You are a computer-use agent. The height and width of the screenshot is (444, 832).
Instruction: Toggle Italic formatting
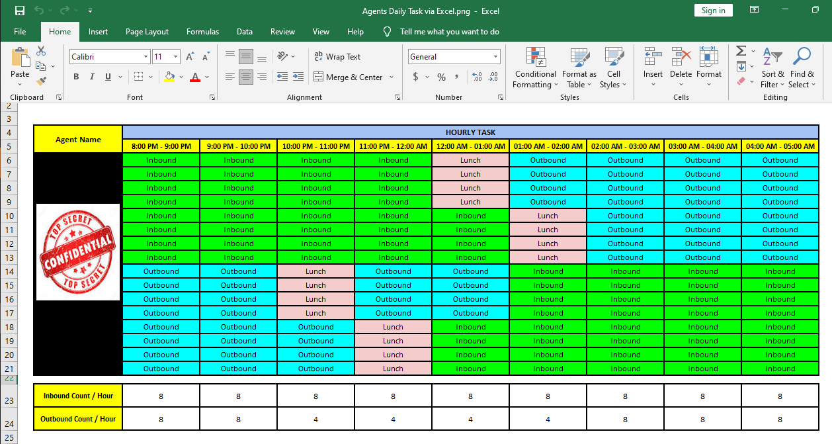click(92, 77)
